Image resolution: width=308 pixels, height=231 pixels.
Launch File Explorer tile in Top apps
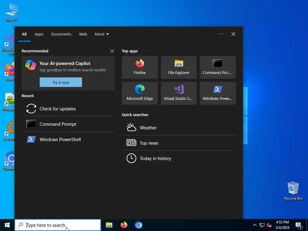click(179, 67)
